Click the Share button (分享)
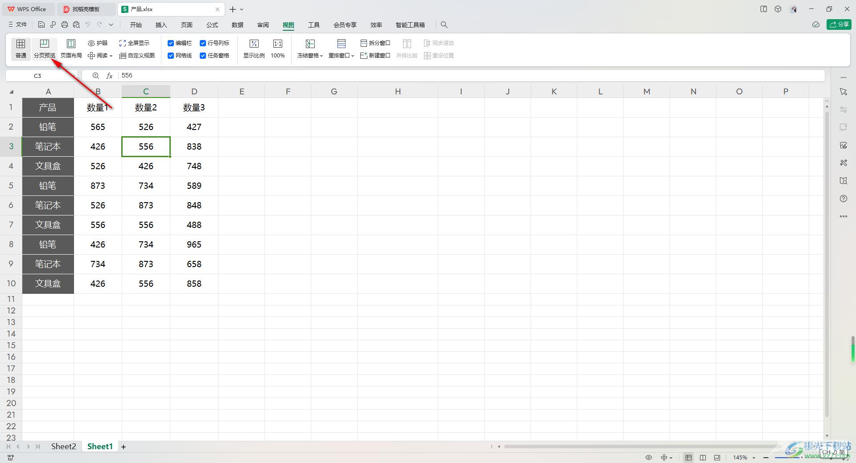 point(839,24)
